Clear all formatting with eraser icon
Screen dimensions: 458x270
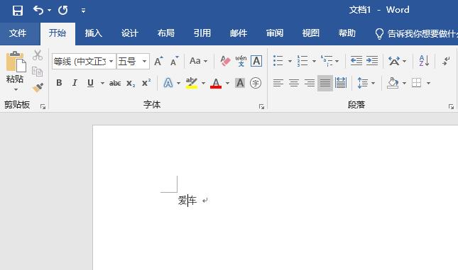pos(225,61)
